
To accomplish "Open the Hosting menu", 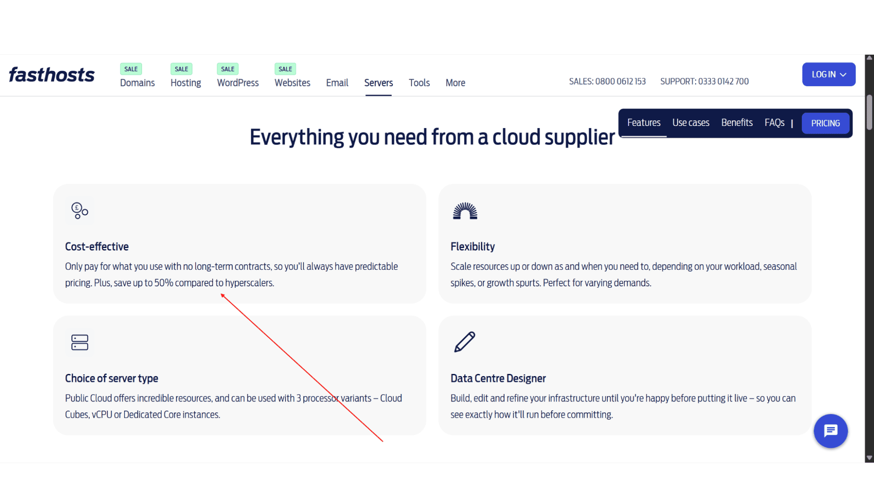I will tap(186, 83).
